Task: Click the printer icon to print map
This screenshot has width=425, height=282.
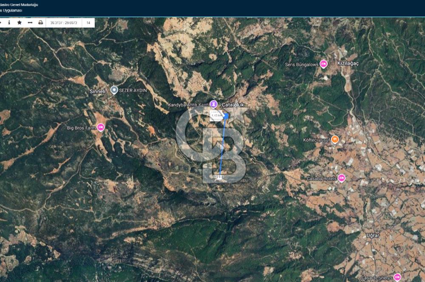Action: pyautogui.click(x=41, y=23)
